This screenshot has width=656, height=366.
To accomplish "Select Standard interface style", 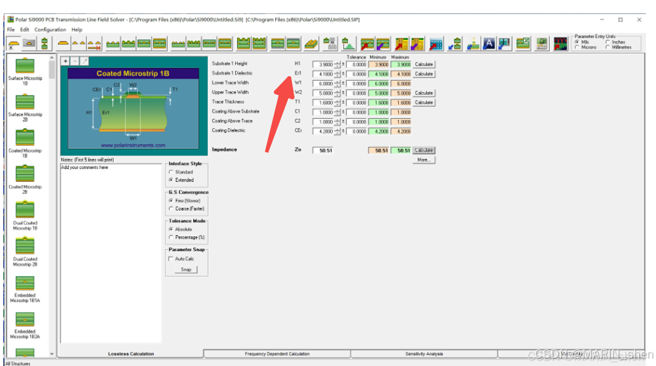I will coord(181,172).
